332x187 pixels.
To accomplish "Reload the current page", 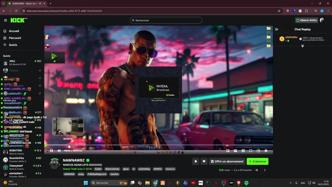I will click(x=16, y=11).
